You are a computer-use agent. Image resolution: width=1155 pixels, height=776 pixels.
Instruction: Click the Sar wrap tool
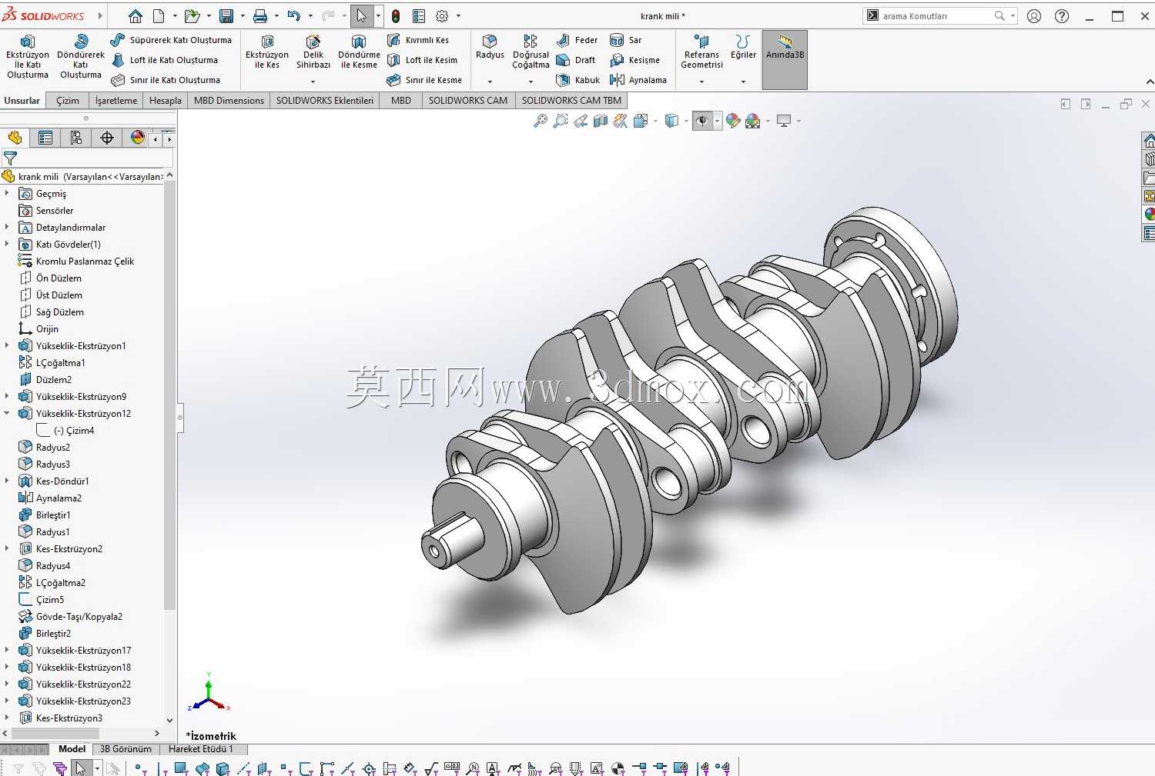coord(625,40)
